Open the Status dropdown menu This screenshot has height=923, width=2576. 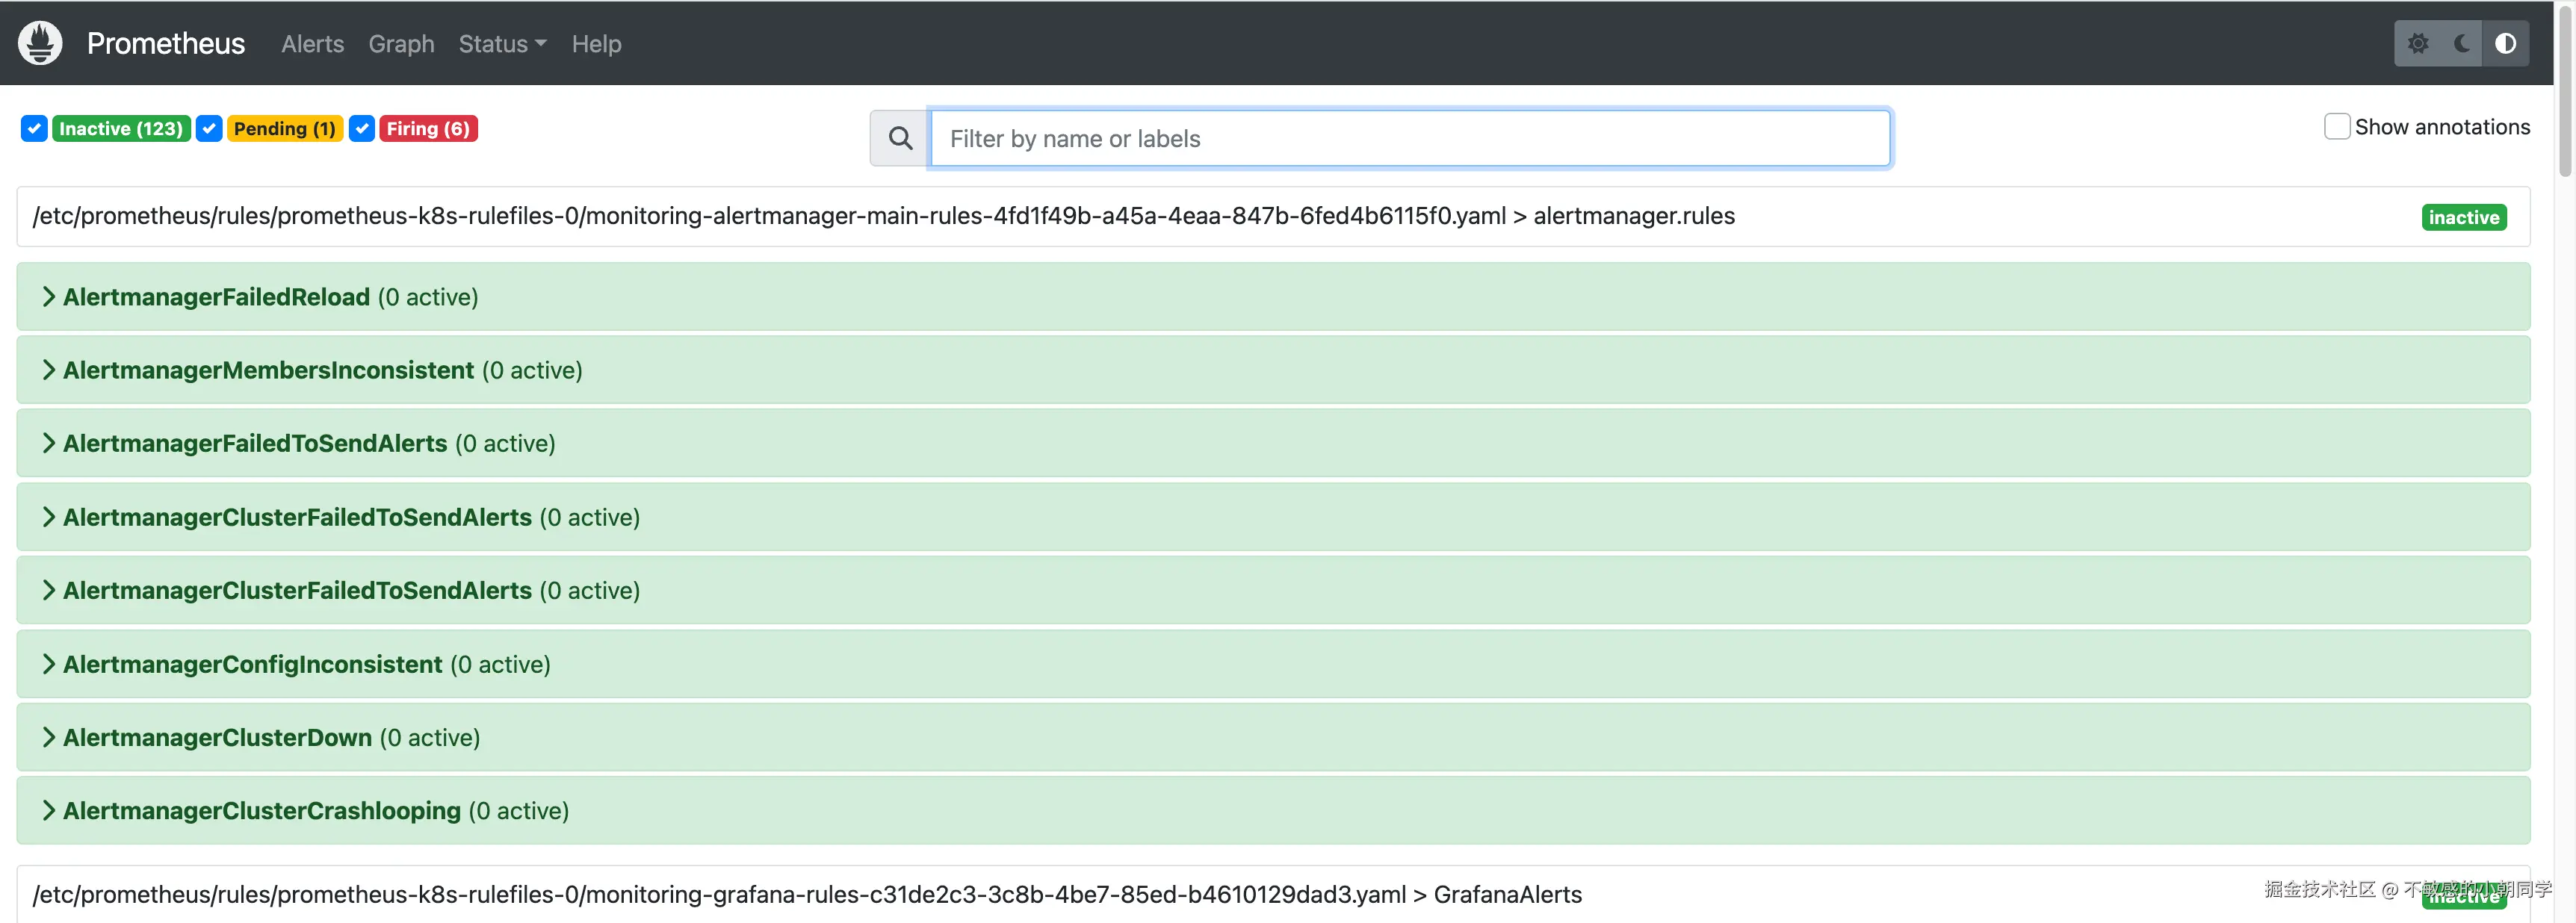point(502,44)
